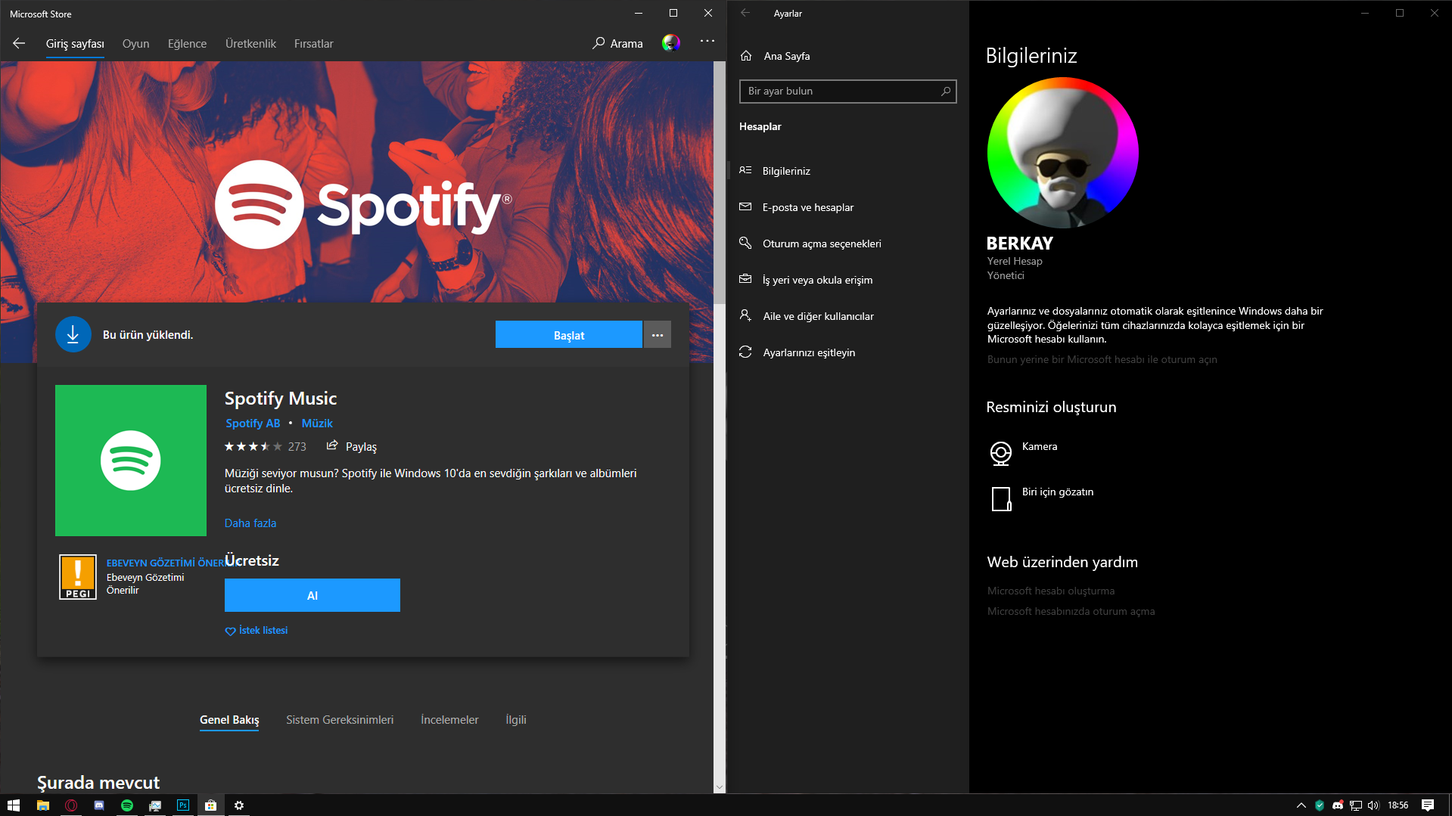Open the Fırsatlar tab
This screenshot has height=816, width=1452.
pos(313,44)
